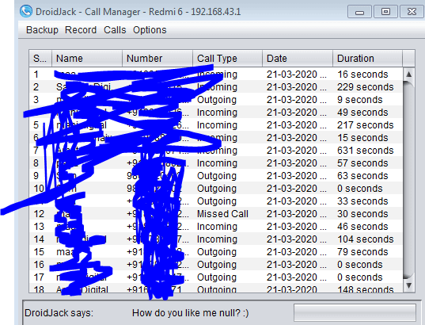Sort by the Duration column header

coord(367,59)
